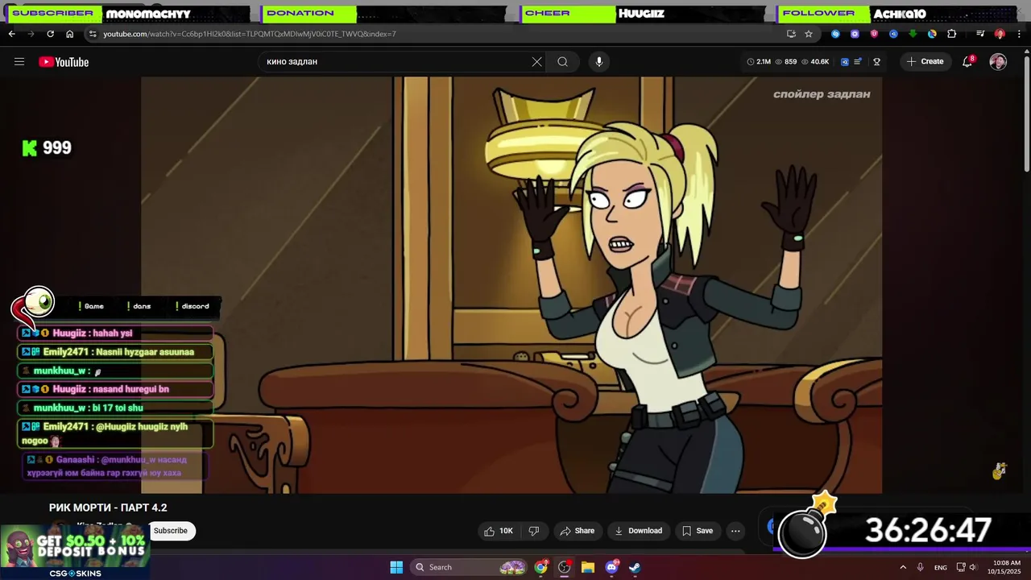Viewport: 1031px width, 580px height.
Task: Switch the ENG input language
Action: coord(941,567)
